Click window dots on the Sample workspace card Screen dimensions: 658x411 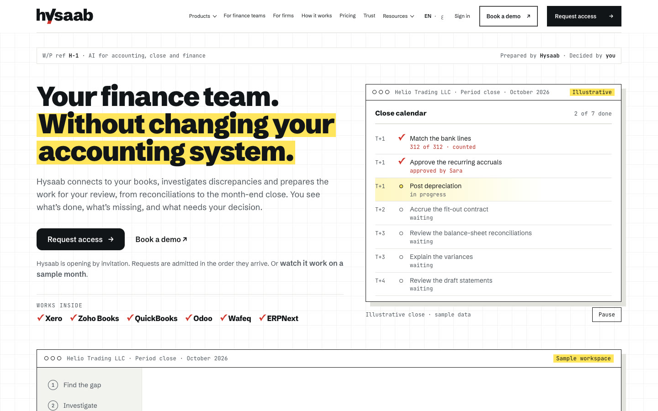(53, 358)
